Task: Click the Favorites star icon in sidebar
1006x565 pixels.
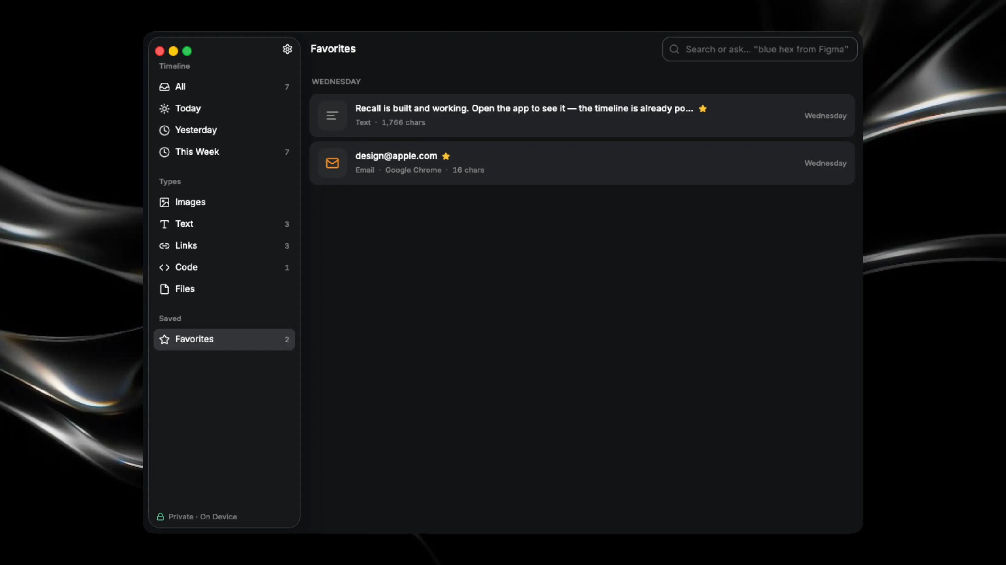Action: click(x=164, y=339)
